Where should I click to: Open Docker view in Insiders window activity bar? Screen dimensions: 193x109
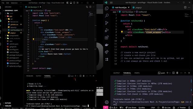pyautogui.click(x=107, y=45)
